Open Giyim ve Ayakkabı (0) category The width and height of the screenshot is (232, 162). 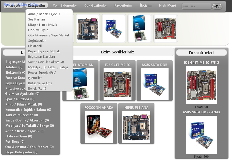click(22, 94)
